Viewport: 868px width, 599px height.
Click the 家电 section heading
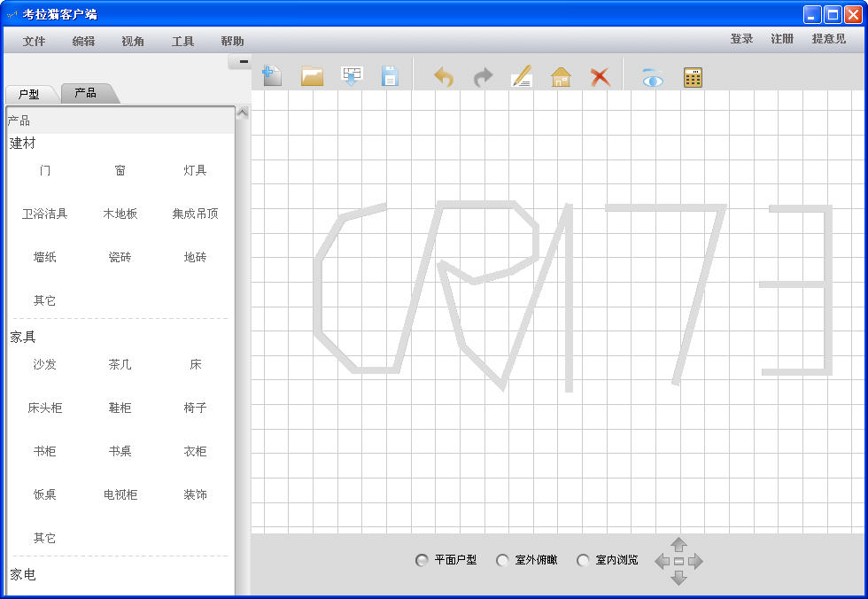[x=23, y=575]
